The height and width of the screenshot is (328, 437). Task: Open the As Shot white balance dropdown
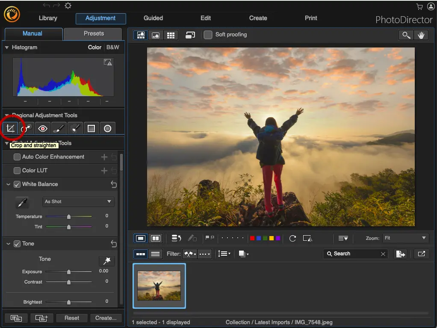point(78,201)
